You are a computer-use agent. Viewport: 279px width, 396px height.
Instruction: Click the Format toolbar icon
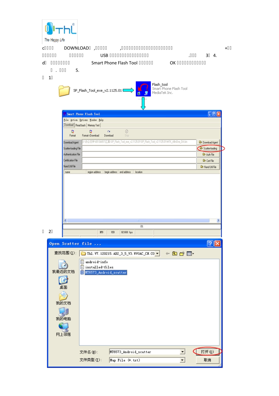coord(73,133)
